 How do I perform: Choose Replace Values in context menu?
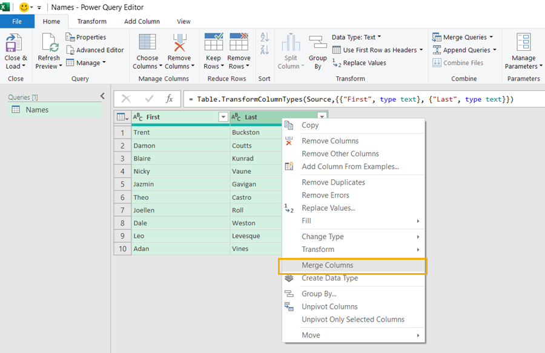pos(353,208)
